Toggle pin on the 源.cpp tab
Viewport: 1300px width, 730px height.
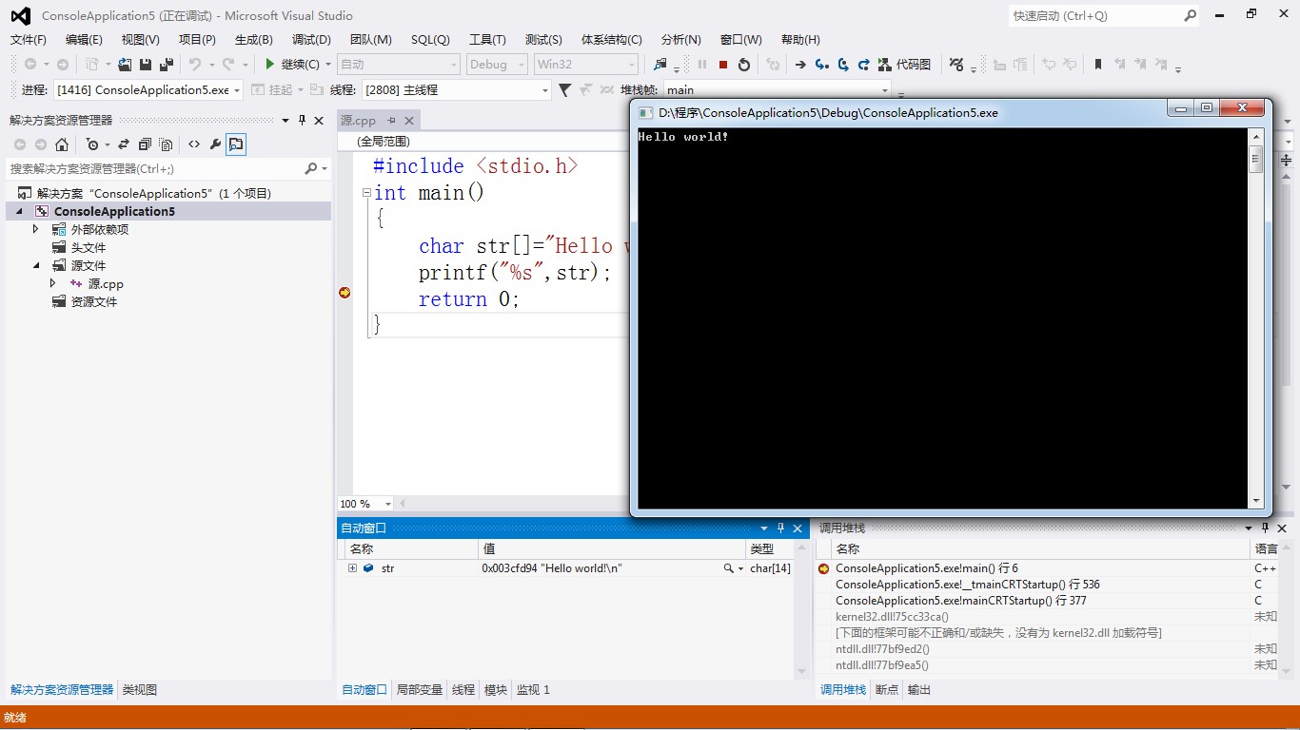coord(391,121)
